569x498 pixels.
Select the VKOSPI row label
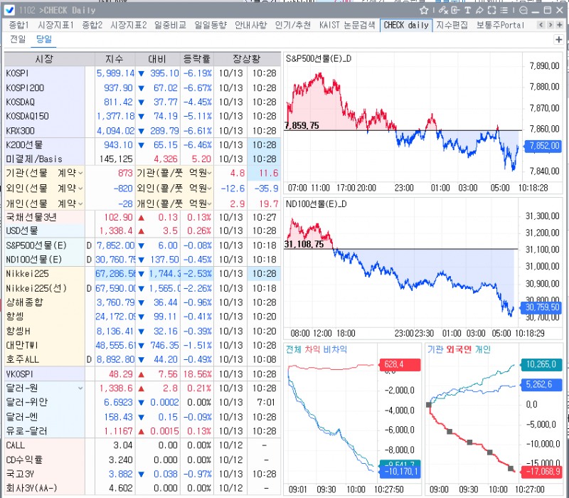click(20, 374)
